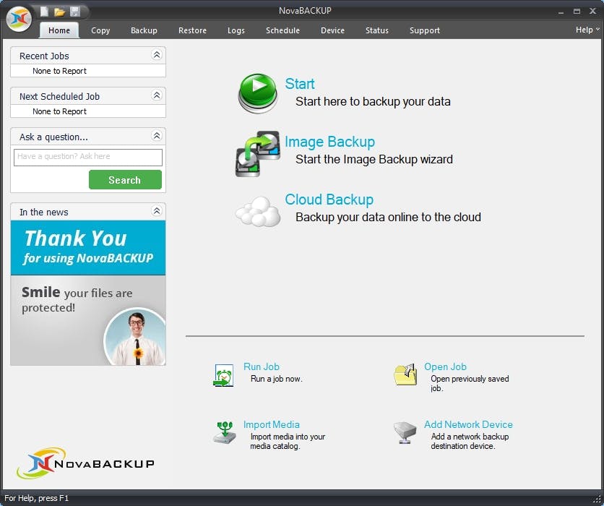Click the 'Smile your files are protected' banner
This screenshot has width=604, height=506.
click(x=88, y=320)
